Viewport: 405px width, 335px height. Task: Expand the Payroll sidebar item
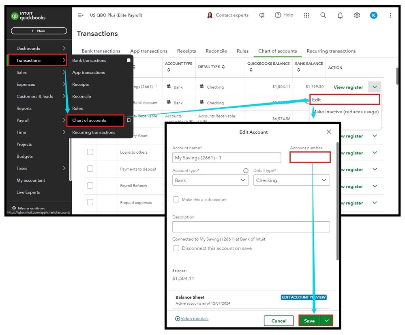coord(64,120)
